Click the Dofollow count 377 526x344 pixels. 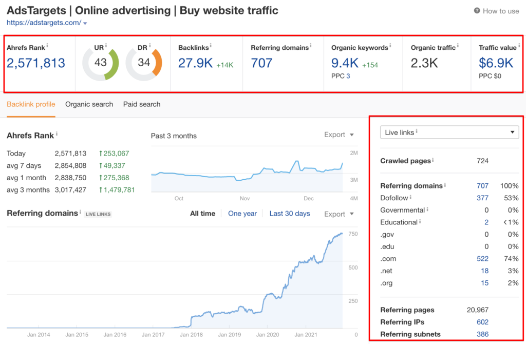(x=482, y=198)
